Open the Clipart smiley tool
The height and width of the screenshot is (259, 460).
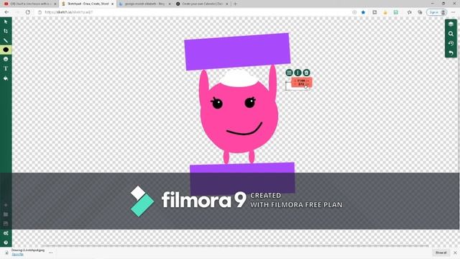click(6, 59)
